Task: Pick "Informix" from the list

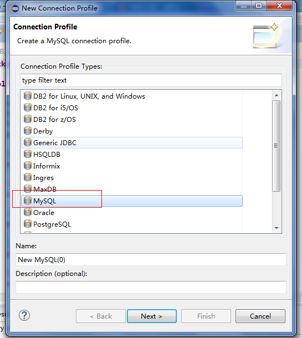Action: coord(132,166)
